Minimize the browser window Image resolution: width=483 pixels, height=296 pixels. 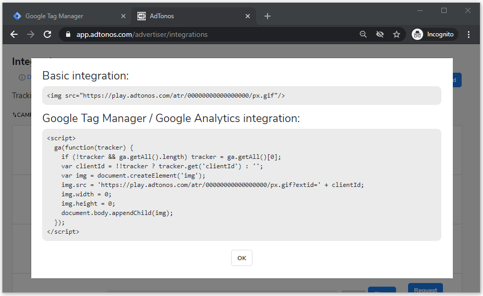[x=420, y=10]
